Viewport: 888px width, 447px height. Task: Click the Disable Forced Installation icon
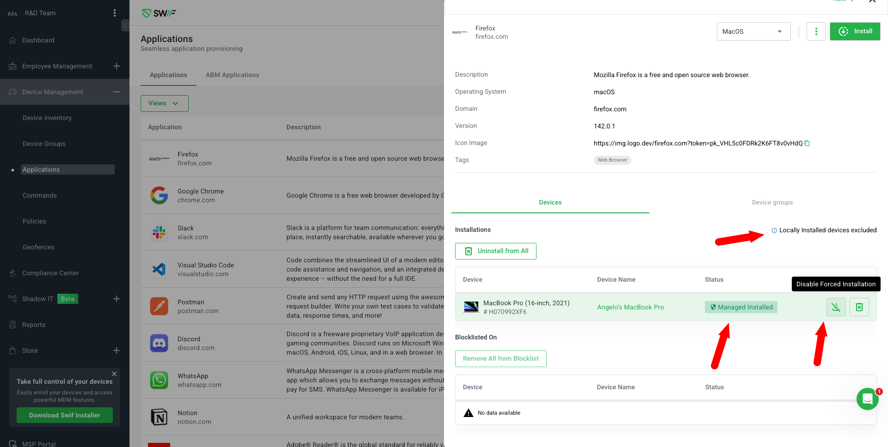point(836,307)
